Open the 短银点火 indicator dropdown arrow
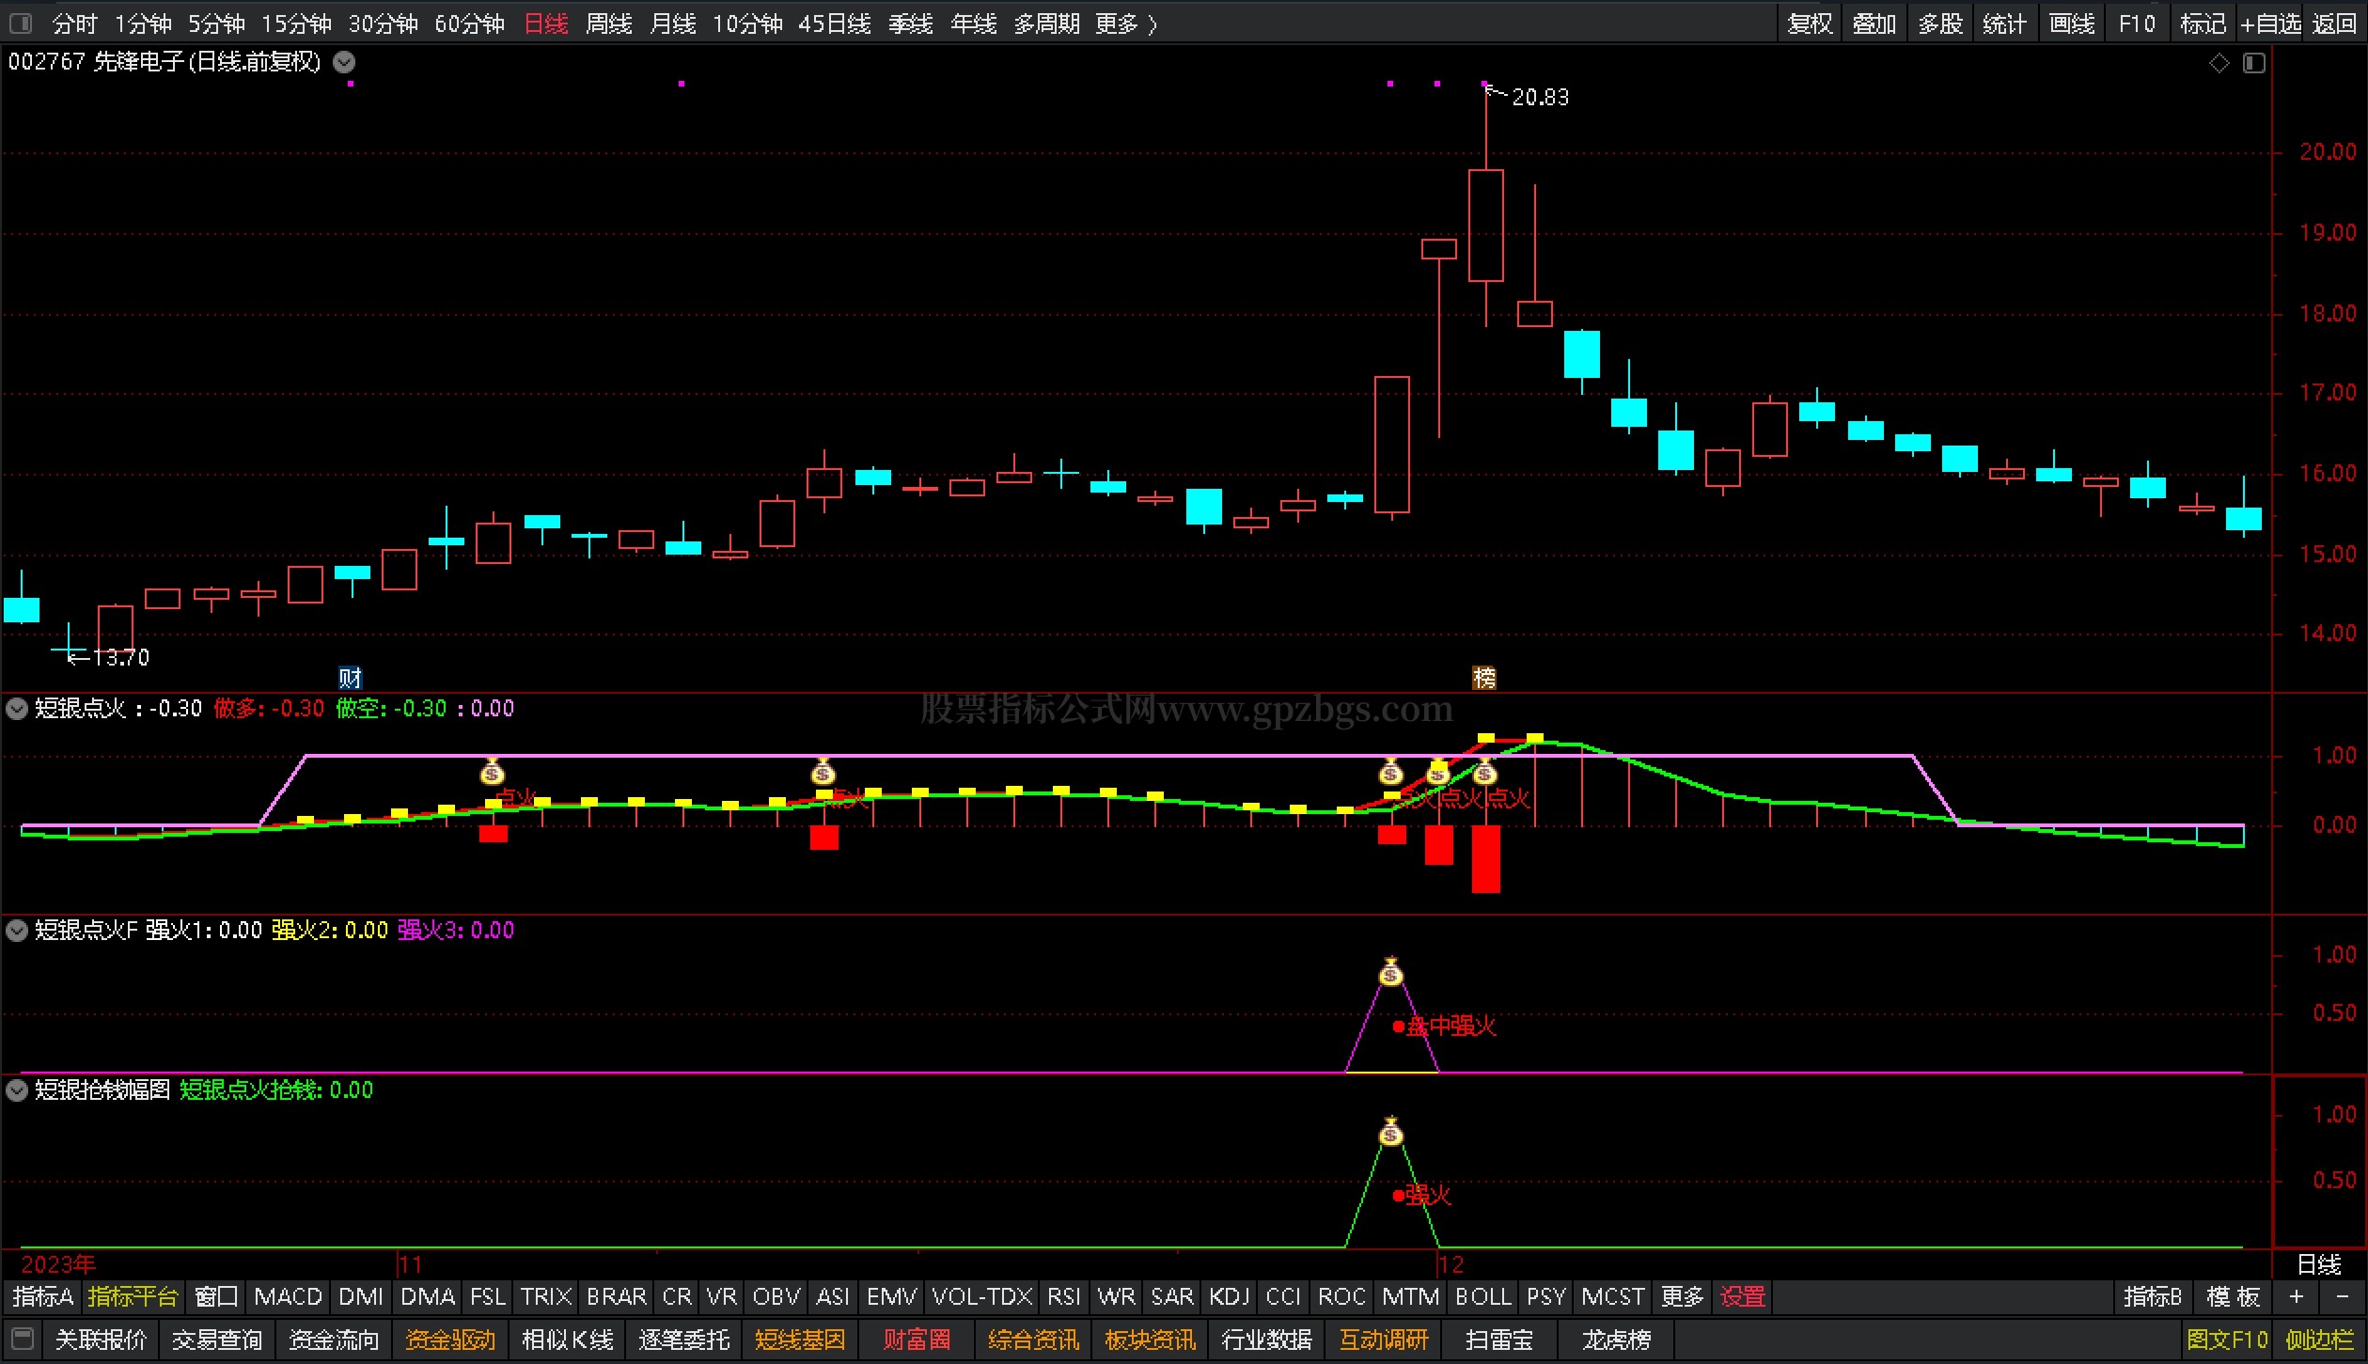This screenshot has height=1364, width=2368. pyautogui.click(x=17, y=709)
